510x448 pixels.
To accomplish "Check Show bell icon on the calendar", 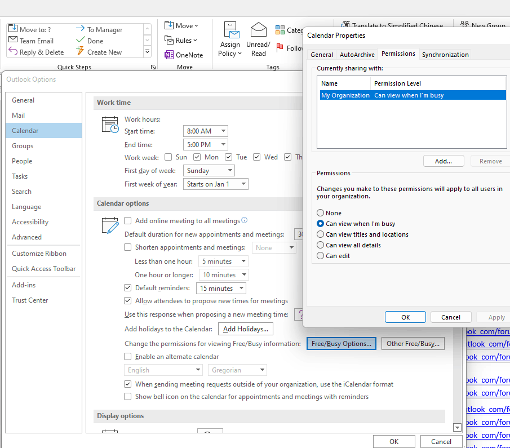I will tap(128, 397).
